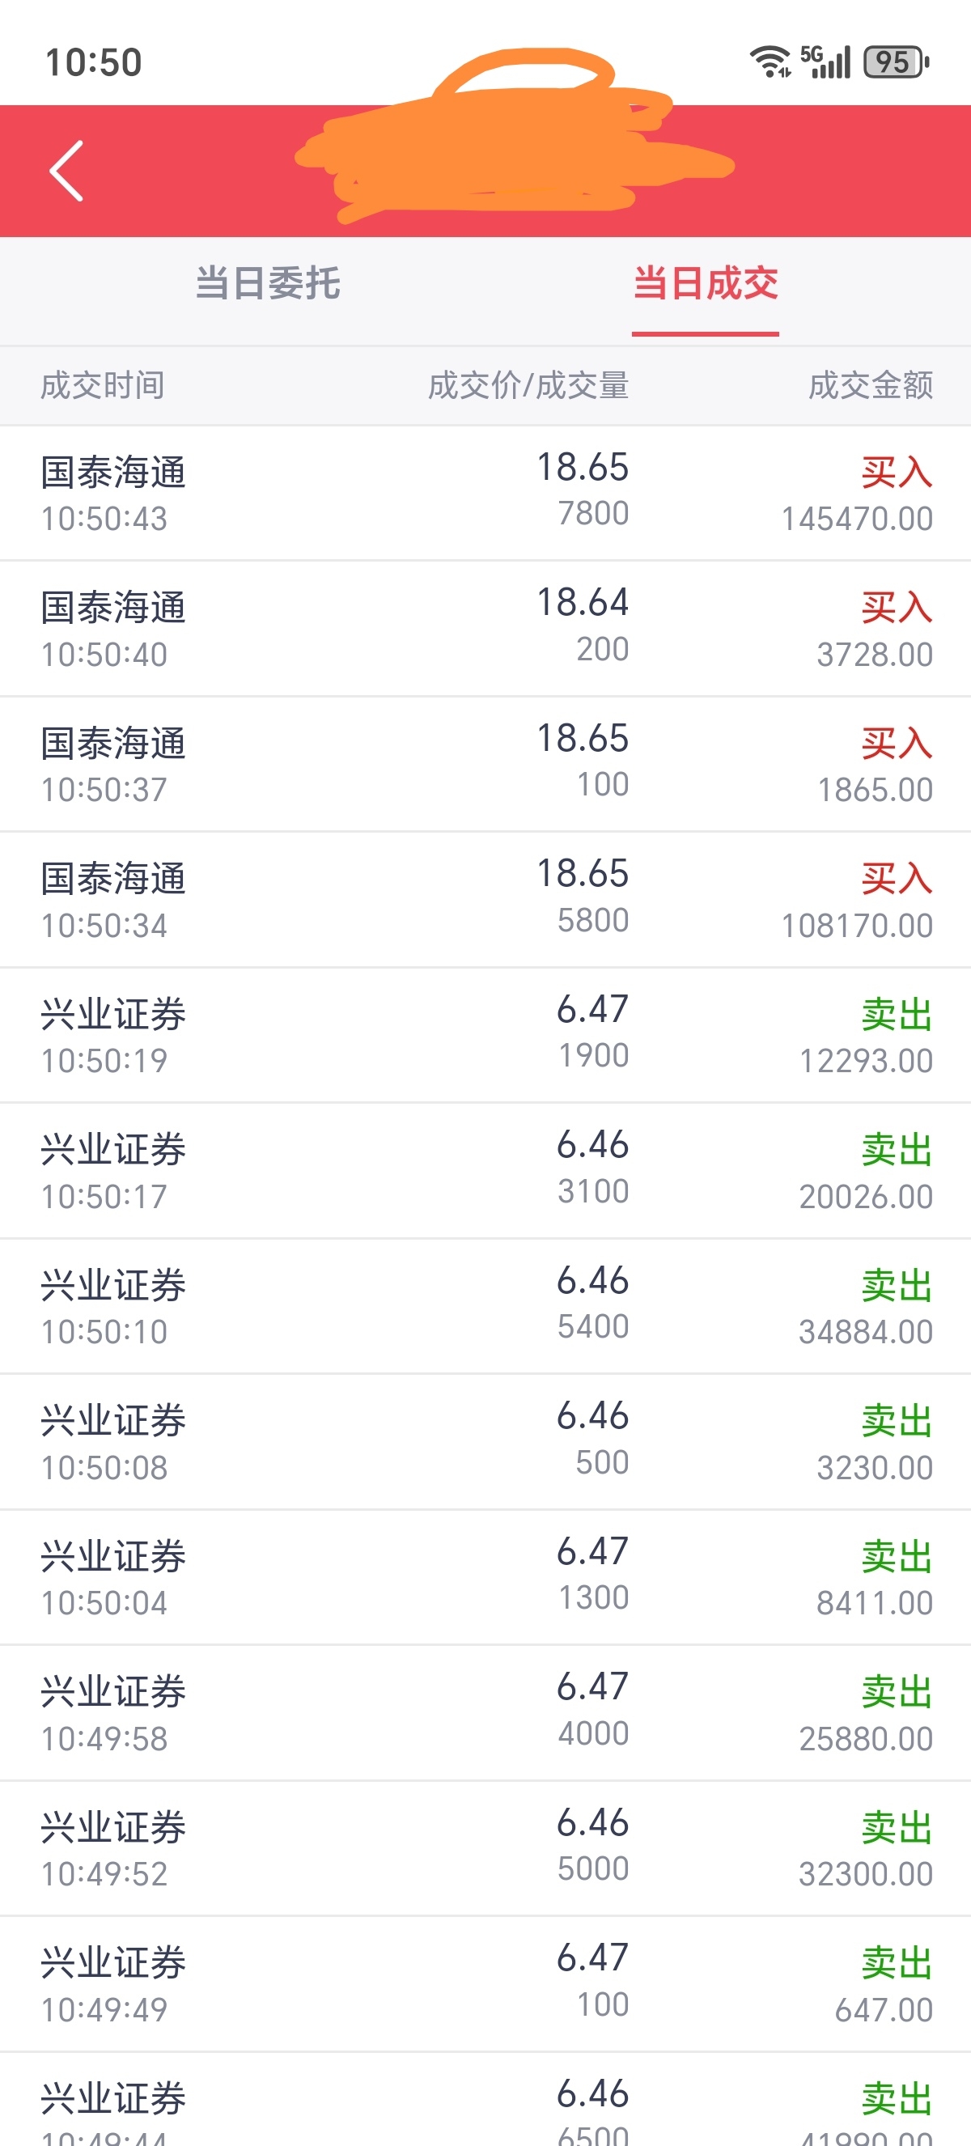Select the 兴业证券 sale of 3100 shares

(x=485, y=1170)
